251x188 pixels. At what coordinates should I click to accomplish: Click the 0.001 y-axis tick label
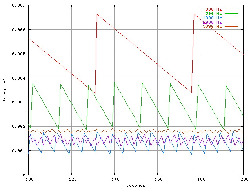click(x=18, y=150)
